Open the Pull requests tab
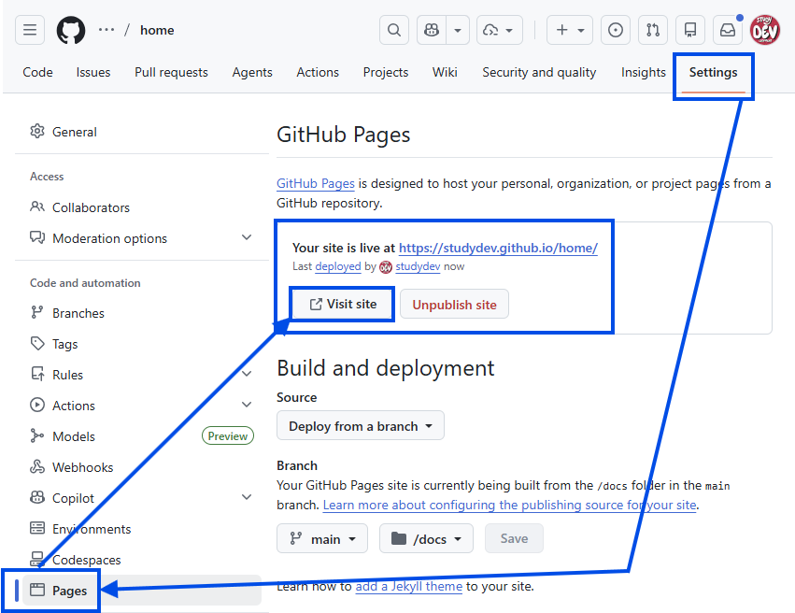The image size is (795, 613). coord(171,73)
